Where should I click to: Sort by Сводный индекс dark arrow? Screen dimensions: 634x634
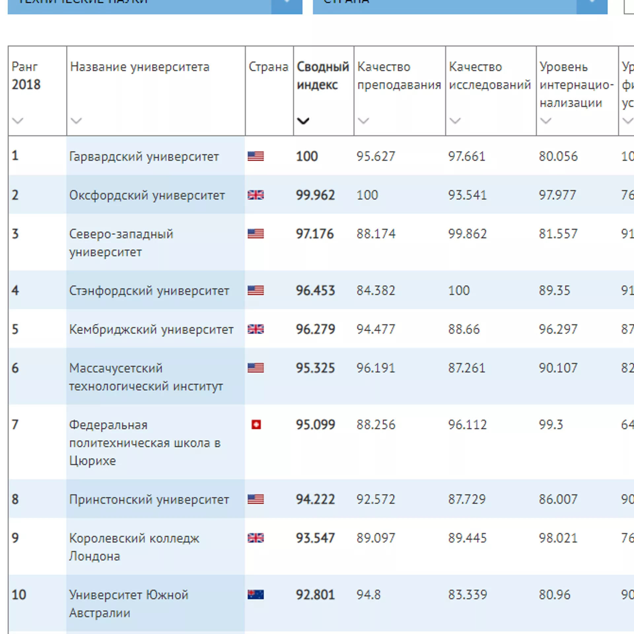[303, 121]
